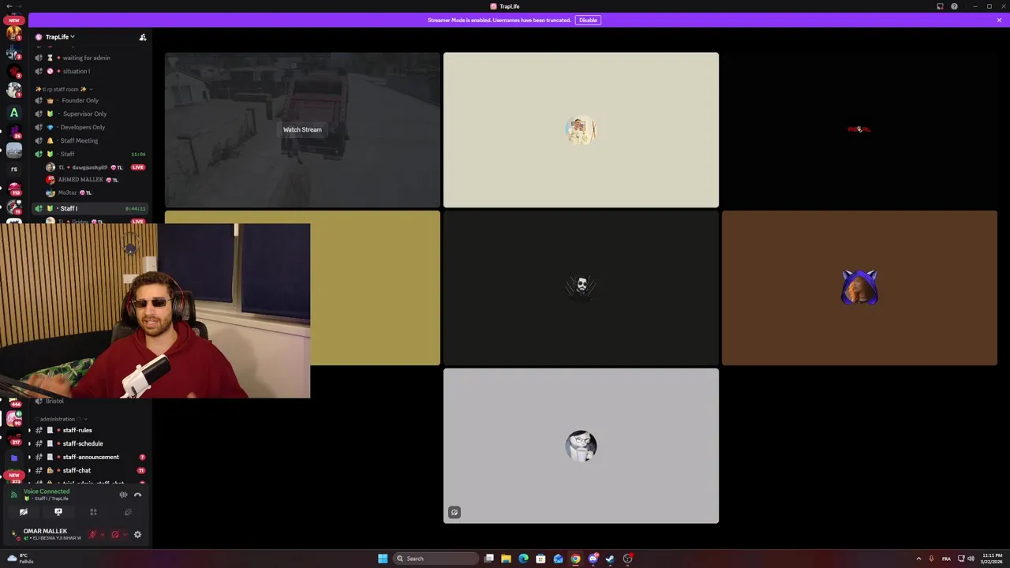Viewport: 1010px width, 568px height.
Task: Open Google Chrome from the taskbar
Action: tap(575, 559)
